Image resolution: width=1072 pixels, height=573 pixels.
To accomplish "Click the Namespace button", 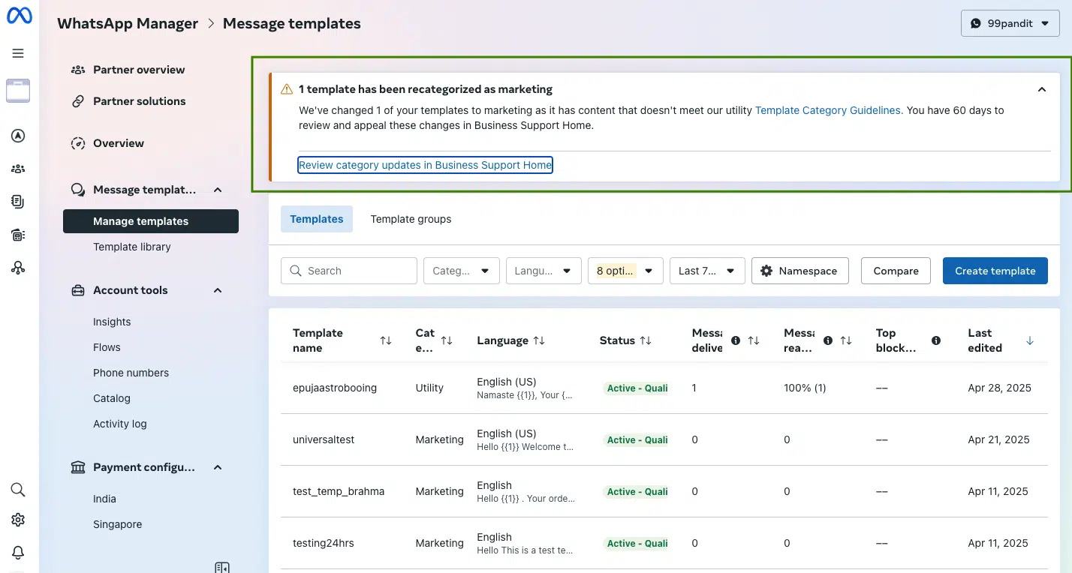I will pyautogui.click(x=800, y=271).
